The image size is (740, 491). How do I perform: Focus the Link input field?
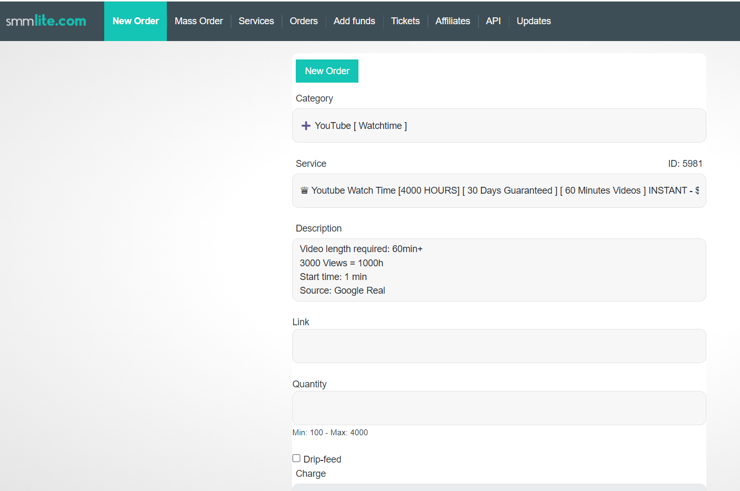[x=498, y=346]
